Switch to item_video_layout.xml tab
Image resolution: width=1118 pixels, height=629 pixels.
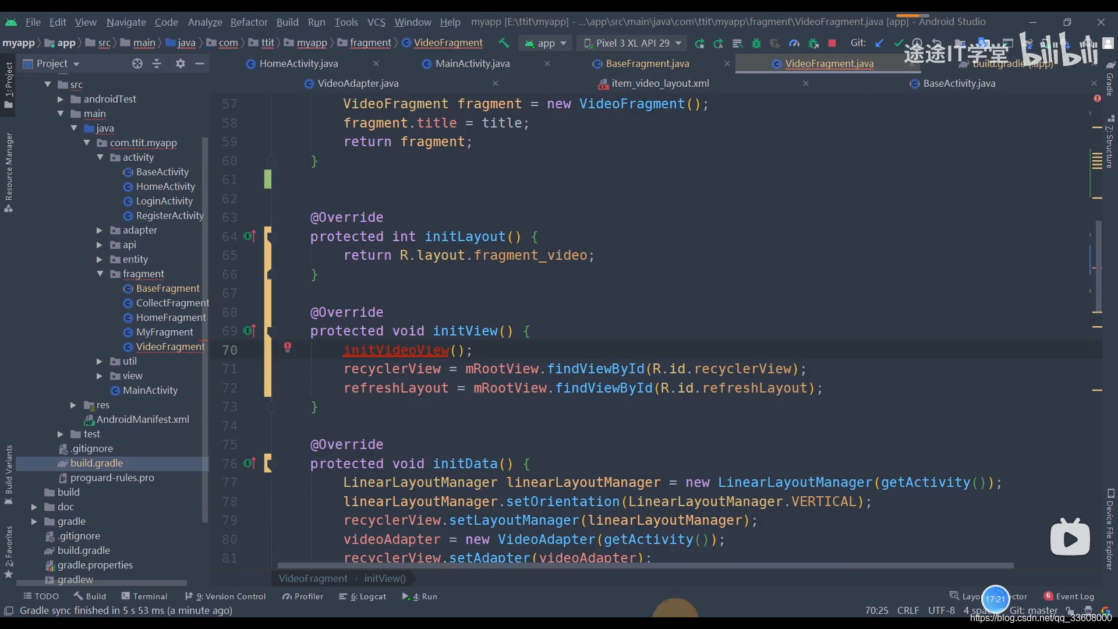click(x=660, y=83)
